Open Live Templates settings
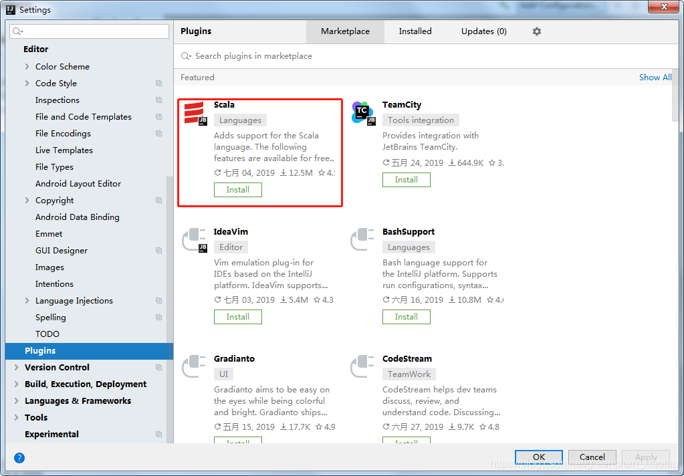 (x=64, y=150)
